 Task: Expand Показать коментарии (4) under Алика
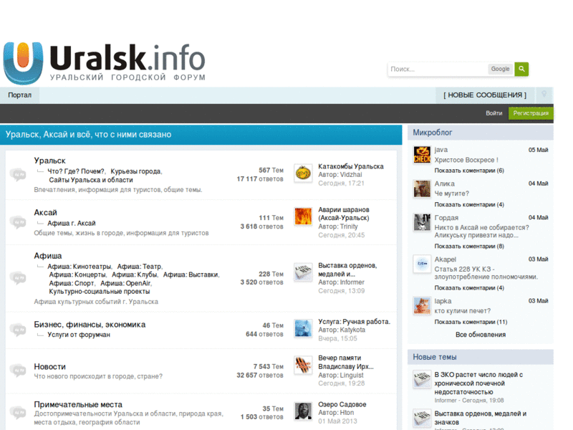pyautogui.click(x=469, y=204)
